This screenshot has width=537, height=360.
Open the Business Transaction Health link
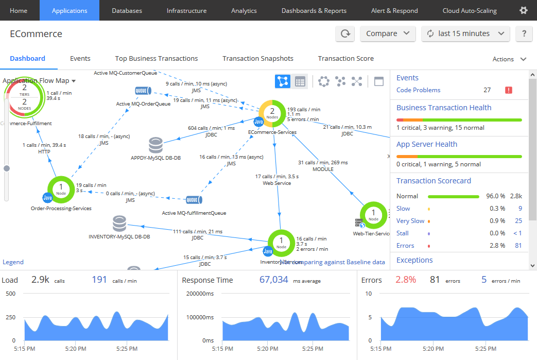[x=443, y=108]
